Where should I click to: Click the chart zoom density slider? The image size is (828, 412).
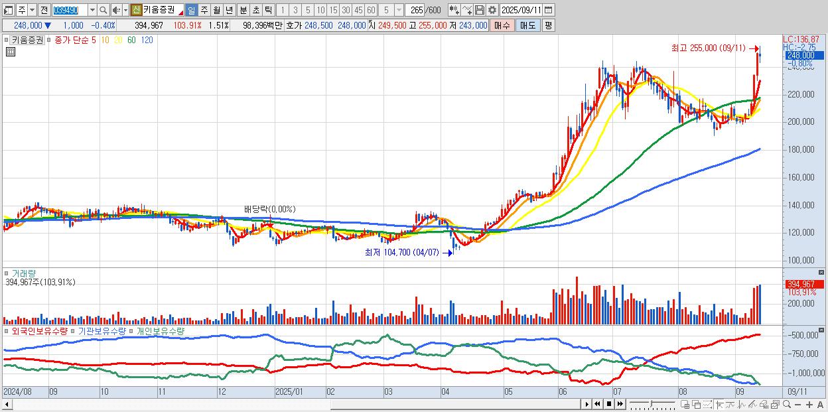(x=652, y=404)
